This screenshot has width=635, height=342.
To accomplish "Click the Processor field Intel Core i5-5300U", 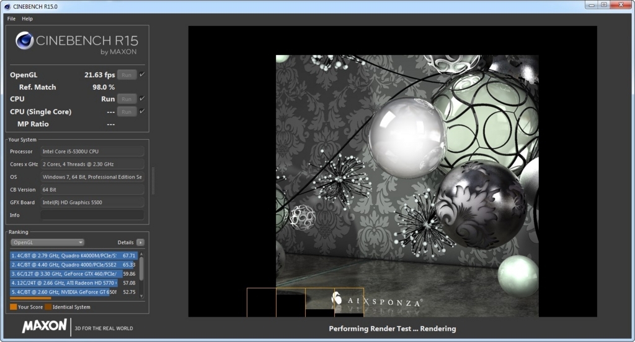I will click(x=92, y=152).
